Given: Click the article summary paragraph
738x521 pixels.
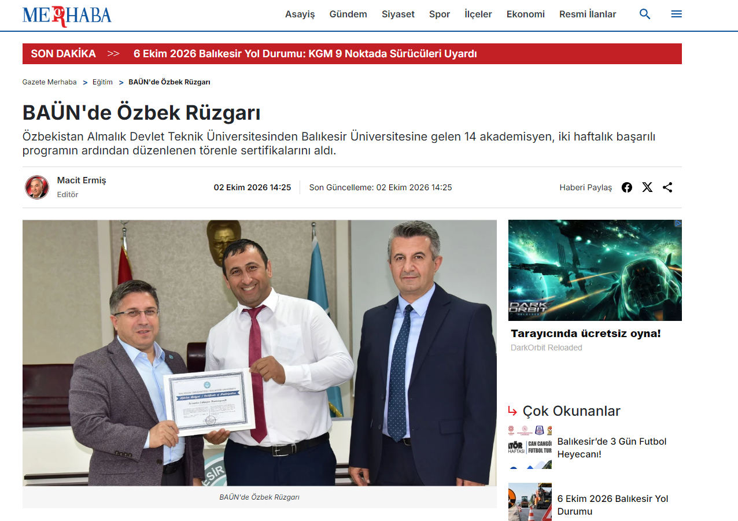Looking at the screenshot, I should click(339, 144).
